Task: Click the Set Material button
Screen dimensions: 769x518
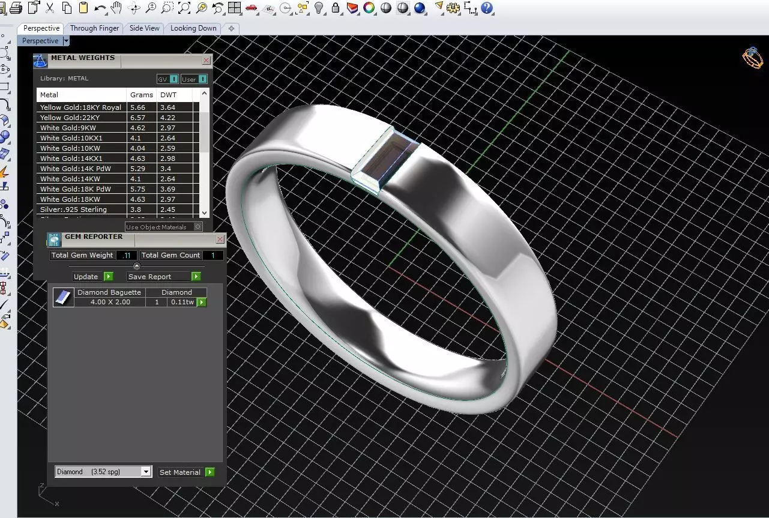Action: [180, 472]
